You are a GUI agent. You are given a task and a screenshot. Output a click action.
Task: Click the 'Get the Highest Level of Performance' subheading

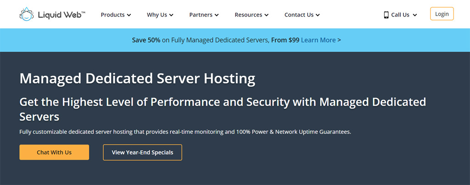click(223, 109)
